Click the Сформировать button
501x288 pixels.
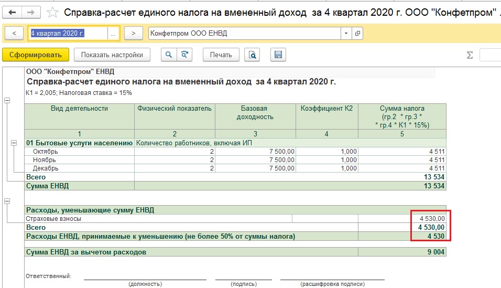point(36,55)
